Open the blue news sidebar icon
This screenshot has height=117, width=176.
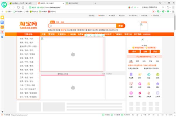pyautogui.click(x=2, y=22)
